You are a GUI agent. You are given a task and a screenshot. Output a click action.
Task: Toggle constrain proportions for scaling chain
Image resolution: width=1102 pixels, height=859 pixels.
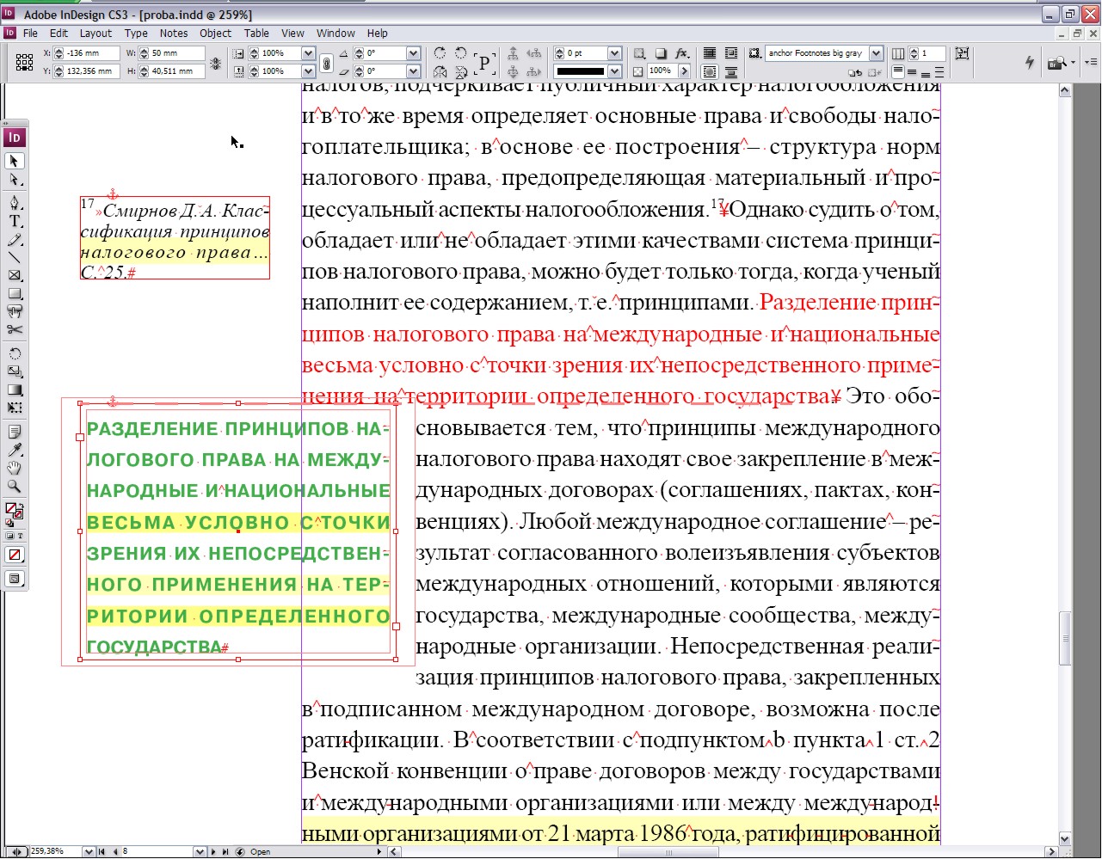[x=326, y=63]
